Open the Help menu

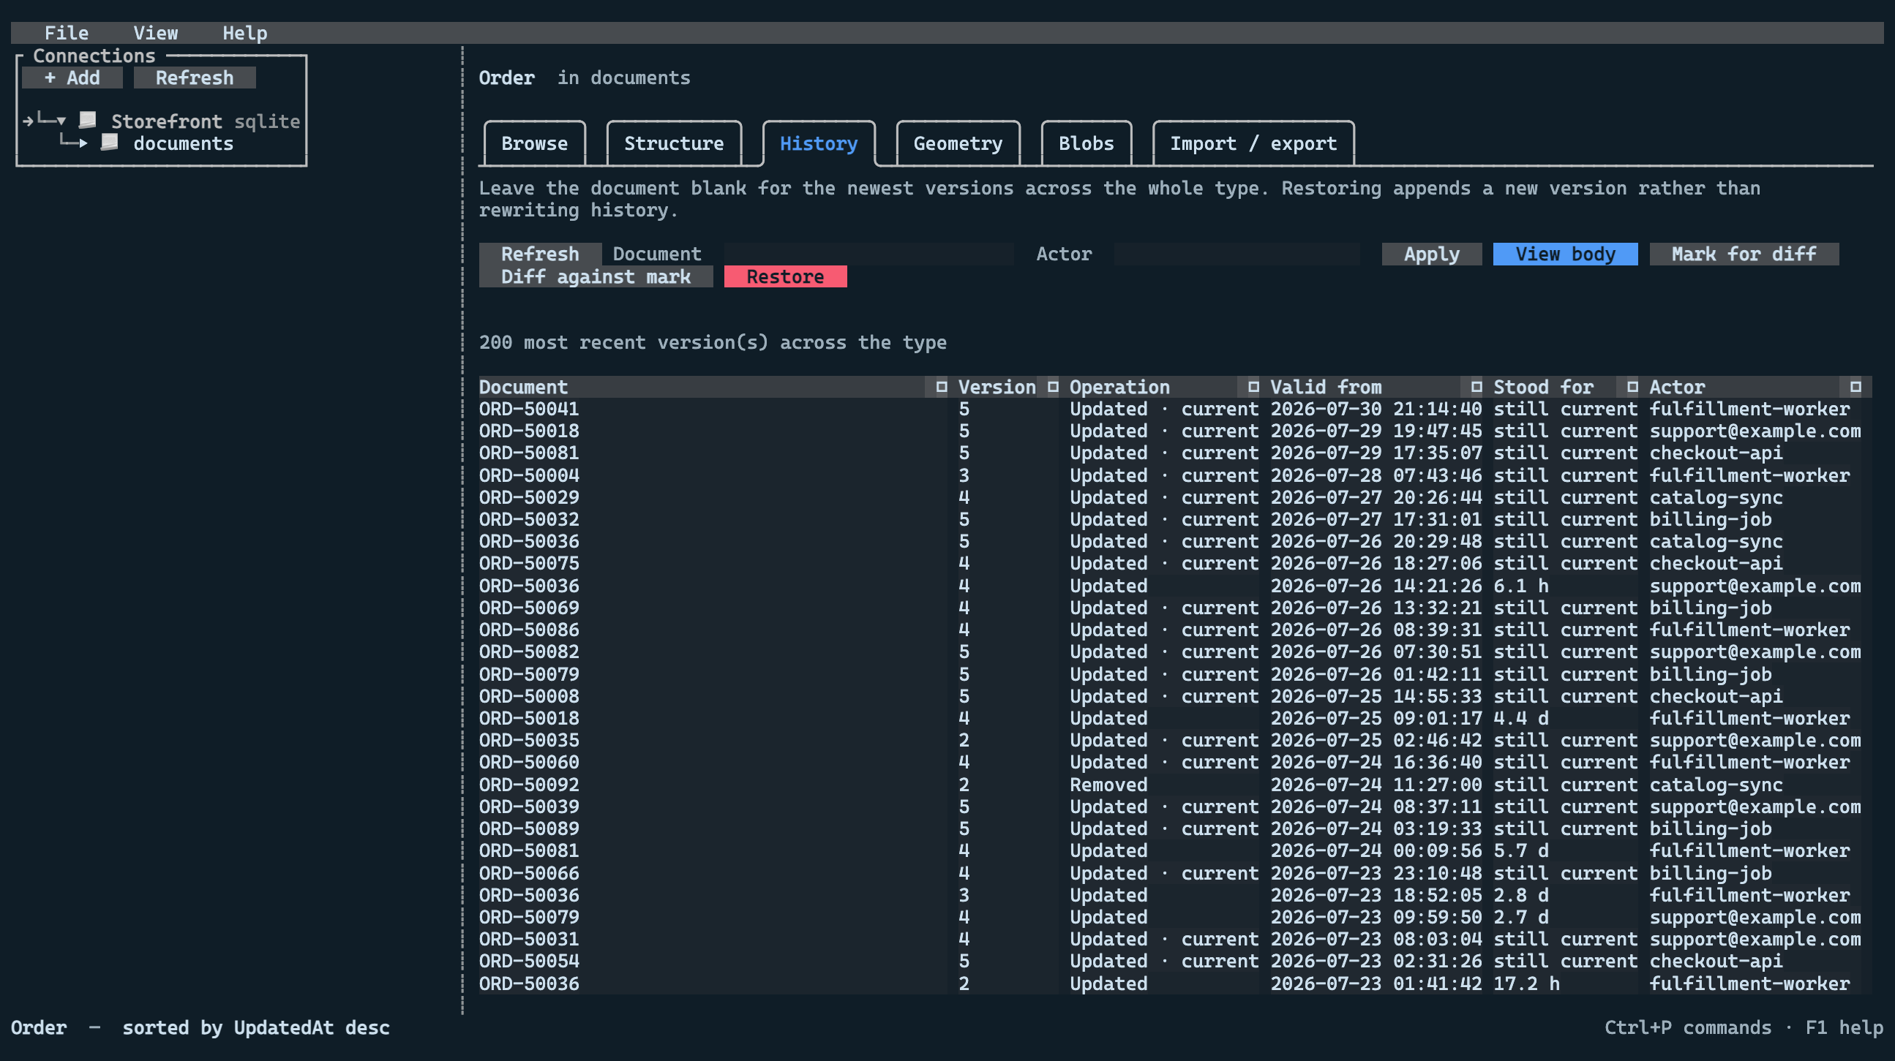[x=245, y=33]
